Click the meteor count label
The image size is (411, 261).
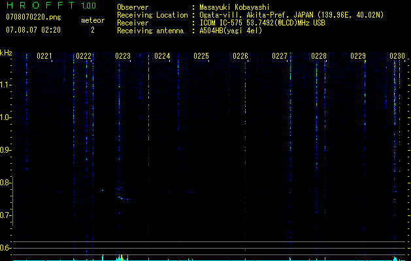93,20
